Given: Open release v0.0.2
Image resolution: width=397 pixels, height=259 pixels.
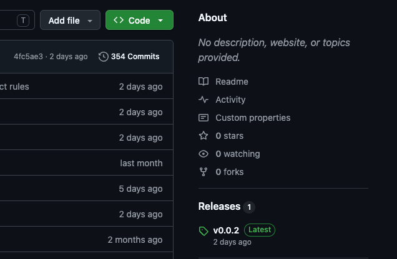Looking at the screenshot, I should 226,230.
